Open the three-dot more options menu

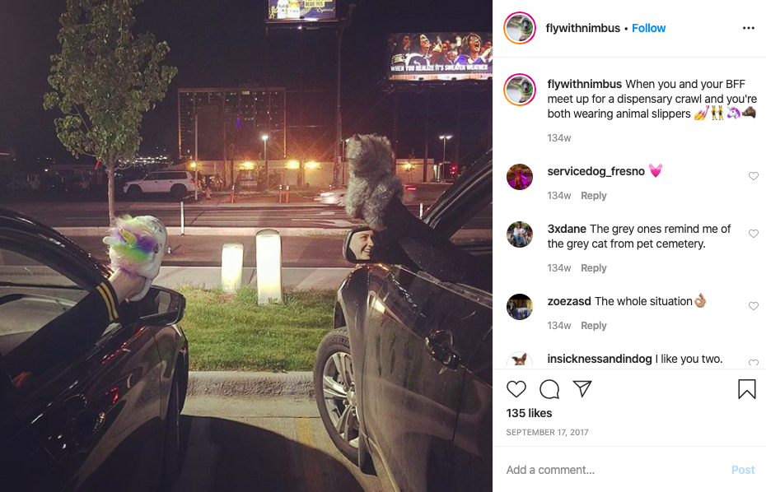[x=749, y=28]
